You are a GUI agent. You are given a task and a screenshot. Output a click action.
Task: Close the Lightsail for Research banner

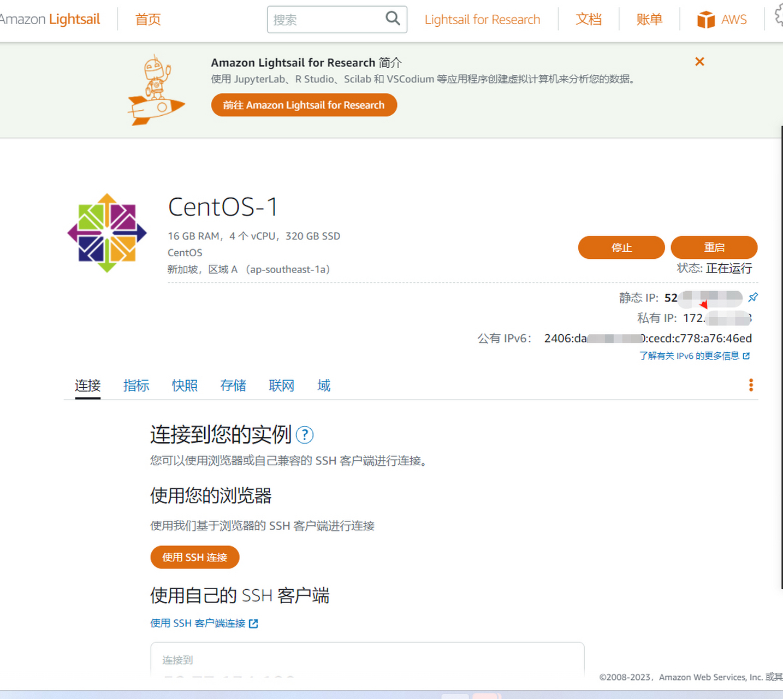pos(699,62)
